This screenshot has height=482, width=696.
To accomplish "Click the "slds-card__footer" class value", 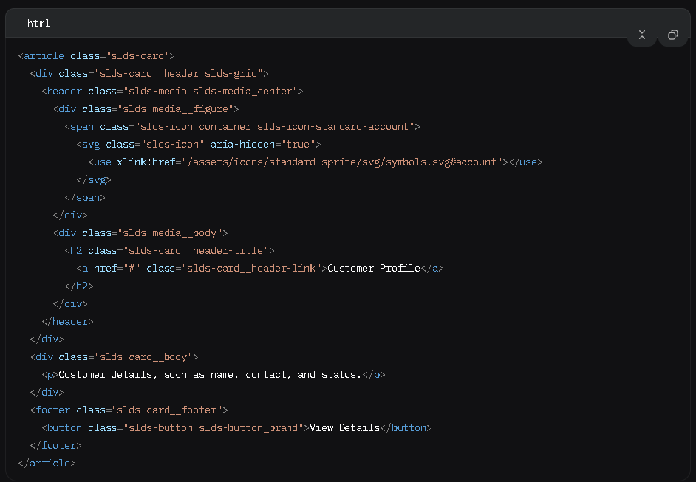I will pos(168,410).
